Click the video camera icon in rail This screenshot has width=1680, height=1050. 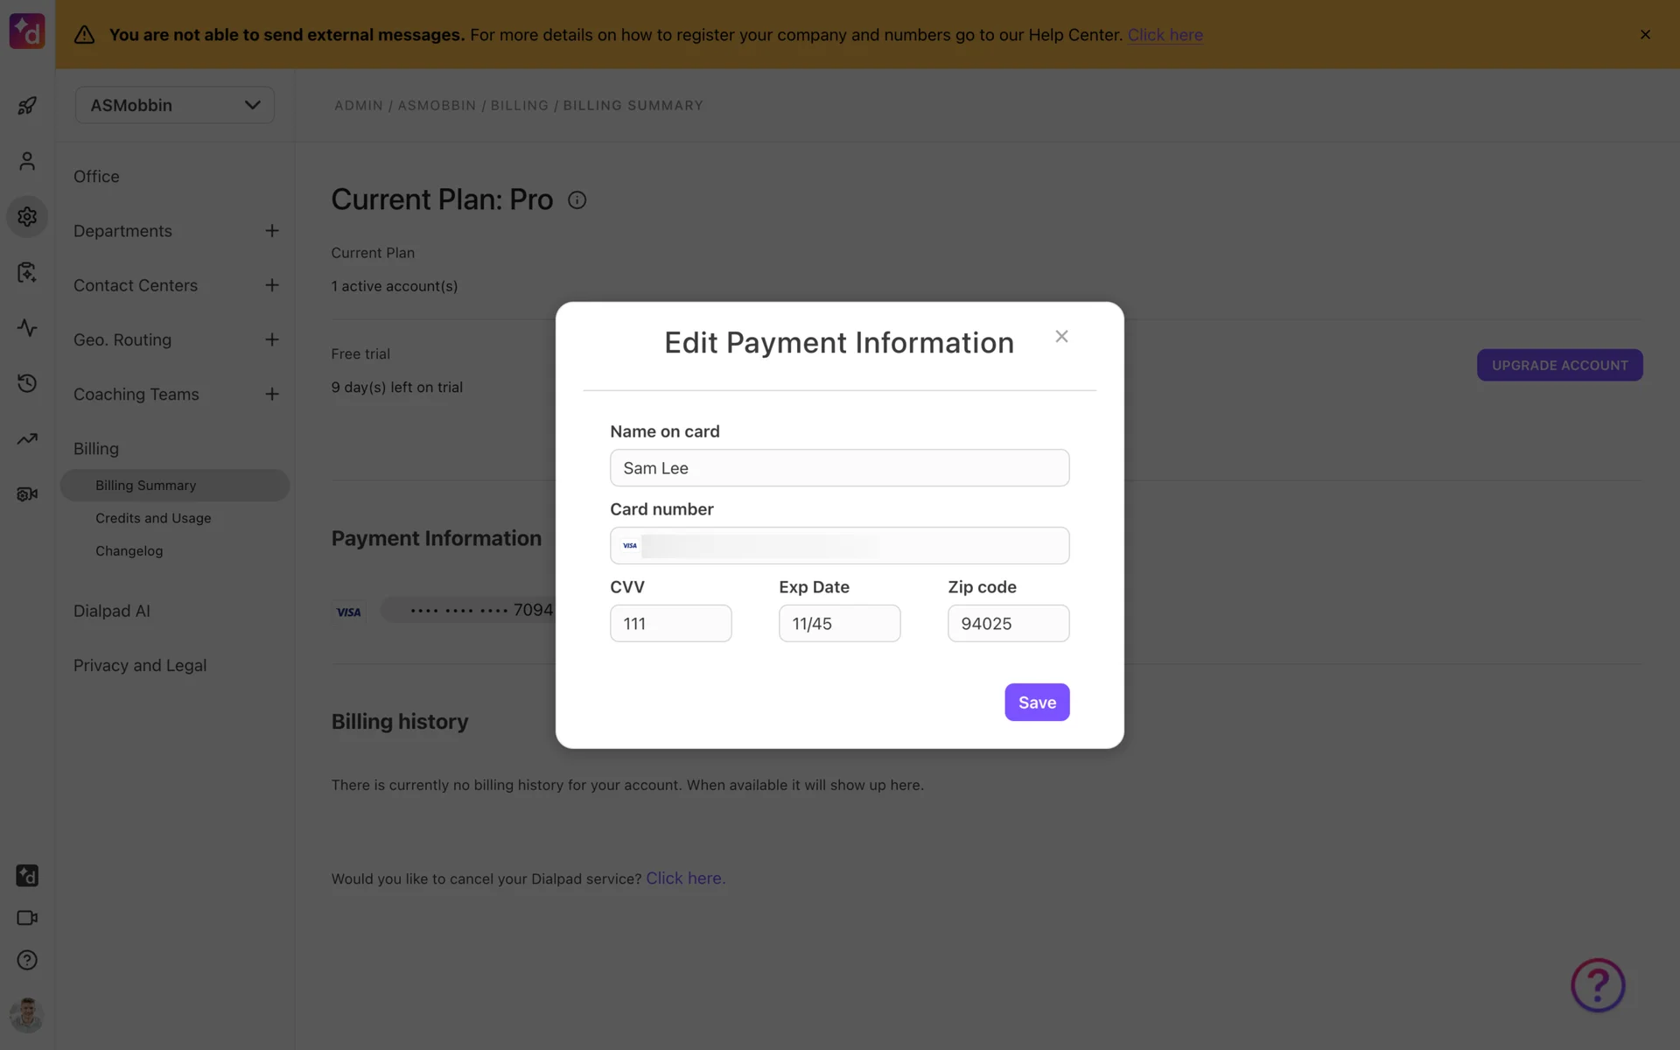click(27, 918)
